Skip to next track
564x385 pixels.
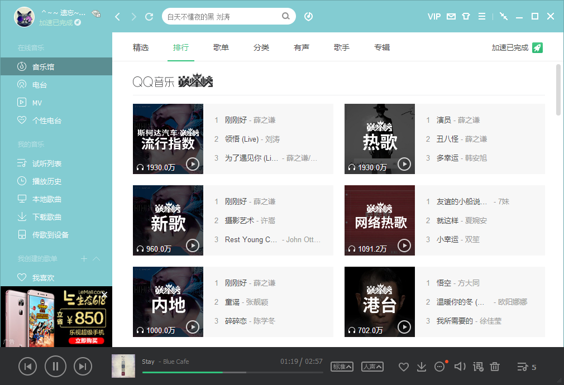pos(83,366)
